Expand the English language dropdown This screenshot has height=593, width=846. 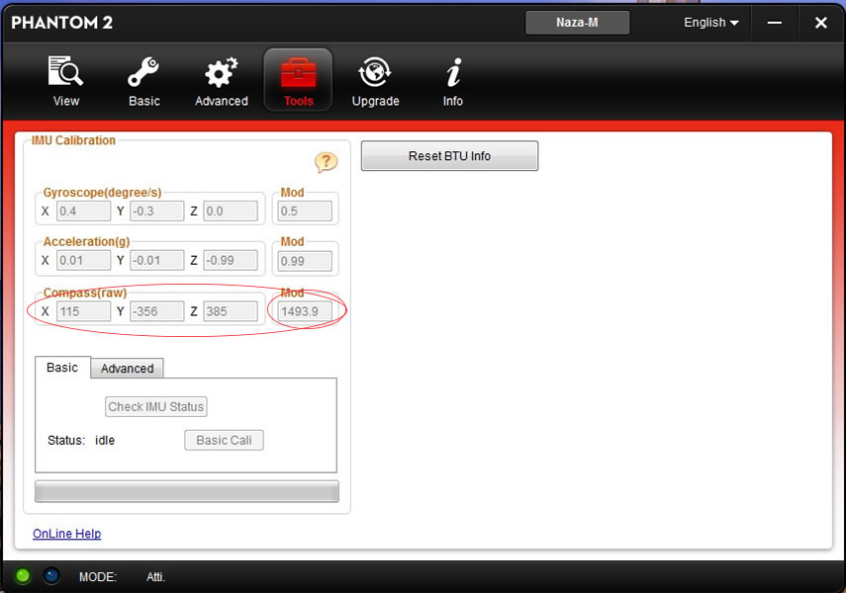(x=711, y=23)
